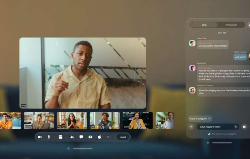
Task: Click the share screen icon
Action: (x=90, y=137)
